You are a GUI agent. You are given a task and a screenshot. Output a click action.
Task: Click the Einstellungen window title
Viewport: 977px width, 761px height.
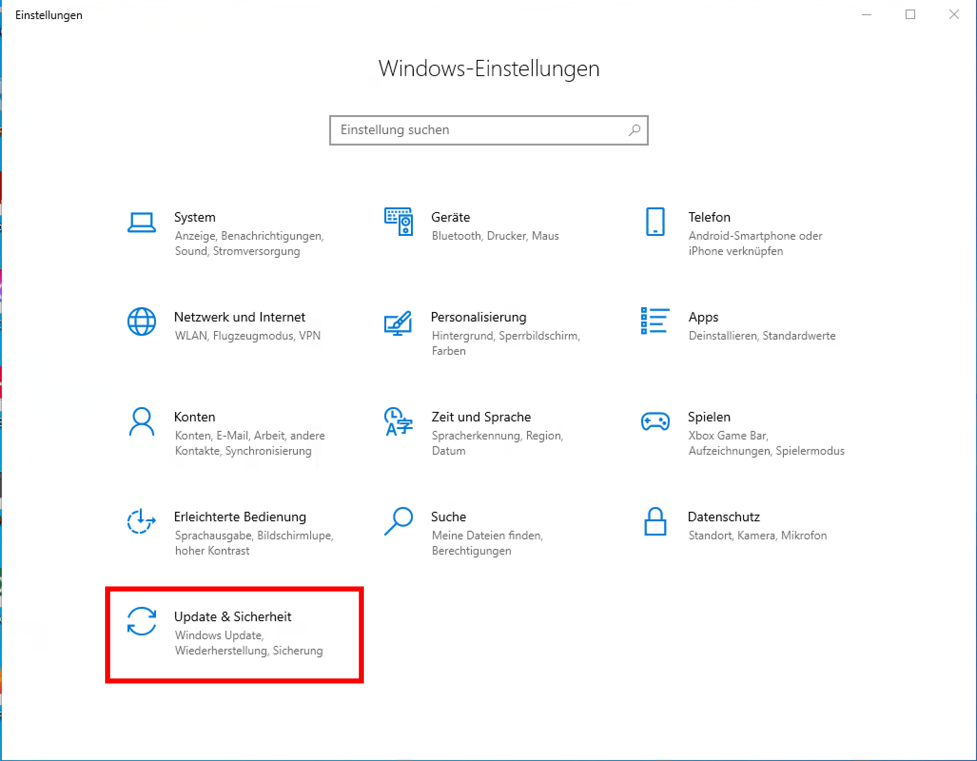[49, 15]
